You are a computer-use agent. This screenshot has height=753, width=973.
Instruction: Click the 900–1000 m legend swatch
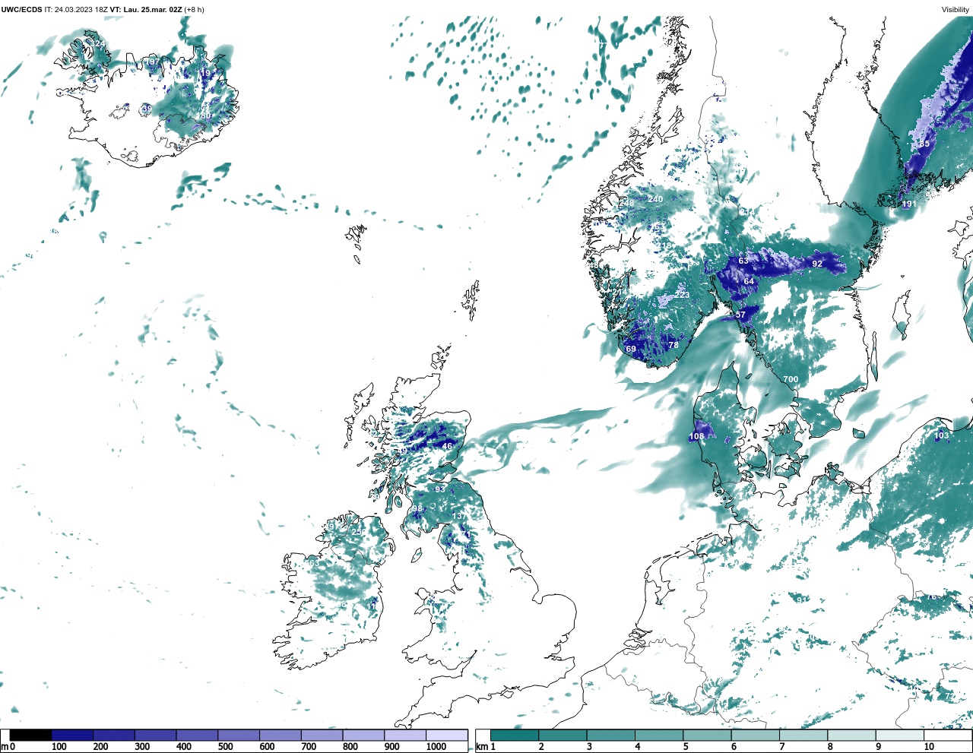(404, 735)
